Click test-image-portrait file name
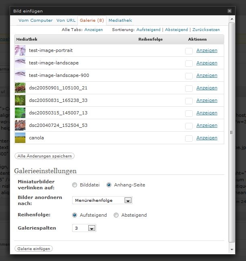The width and height of the screenshot is (246, 261). tap(51, 50)
